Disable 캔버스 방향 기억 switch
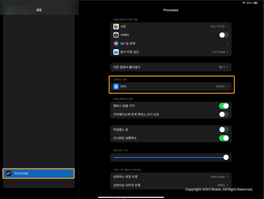 click(x=224, y=106)
